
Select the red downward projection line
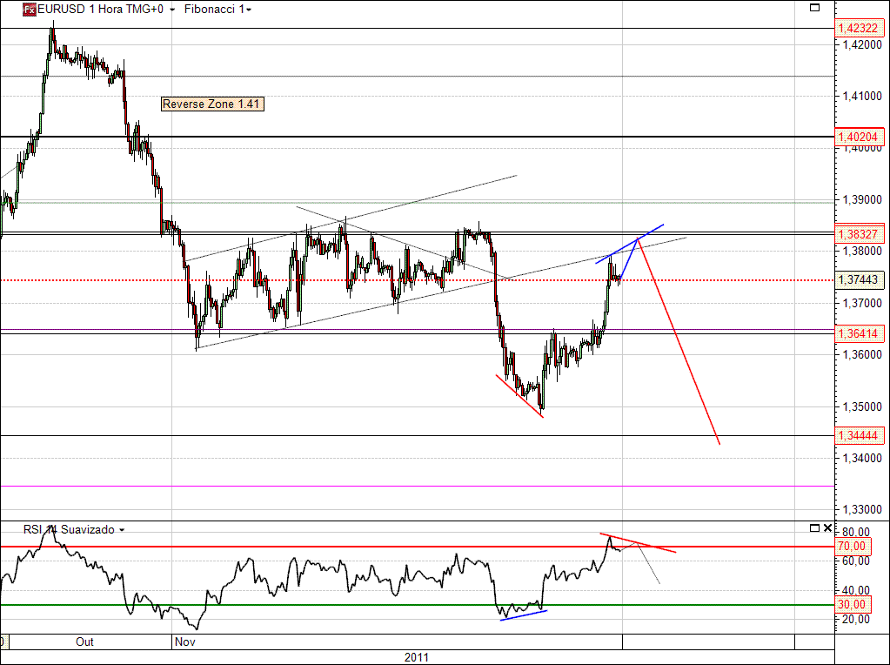[x=679, y=341]
